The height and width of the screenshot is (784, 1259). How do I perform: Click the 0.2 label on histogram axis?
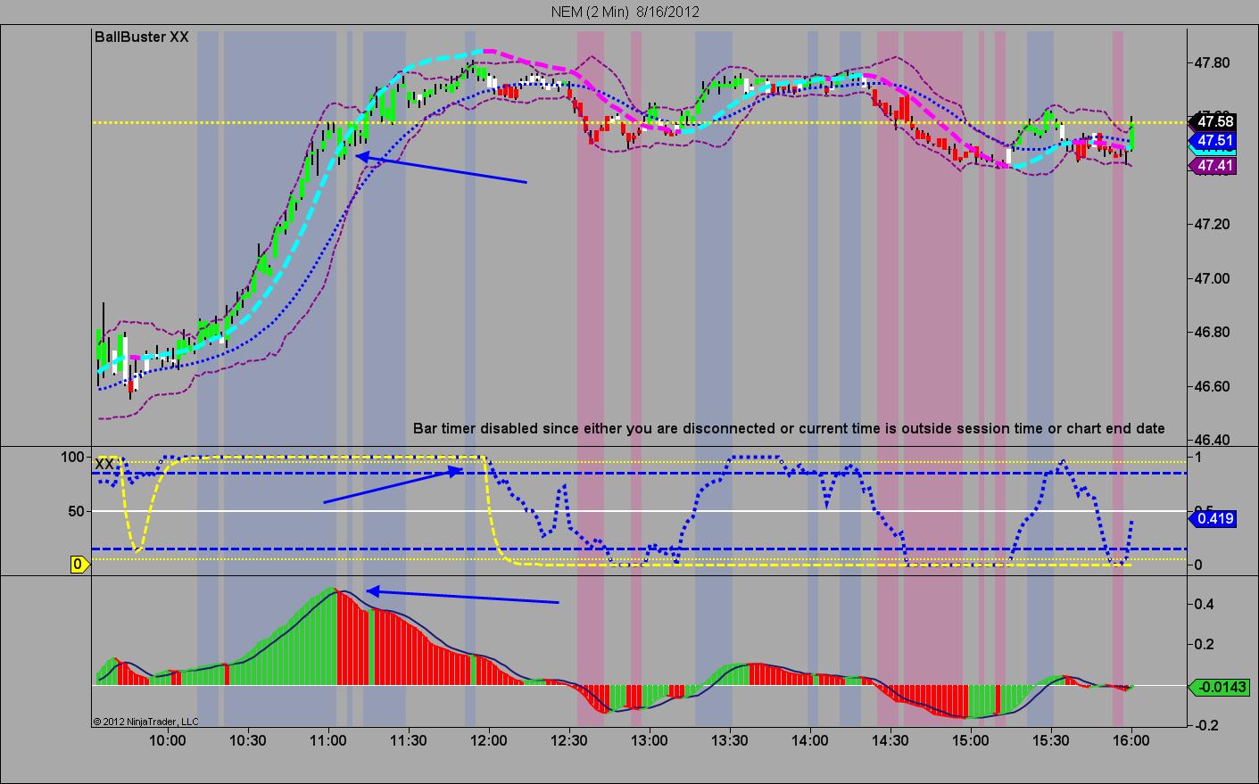1204,644
